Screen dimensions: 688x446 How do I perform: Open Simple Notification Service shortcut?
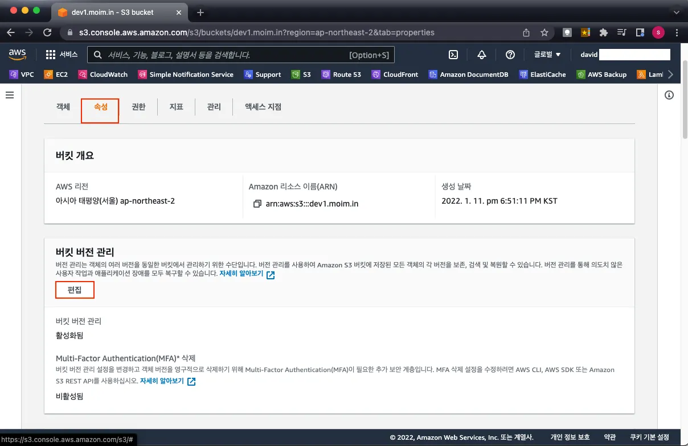pyautogui.click(x=186, y=75)
